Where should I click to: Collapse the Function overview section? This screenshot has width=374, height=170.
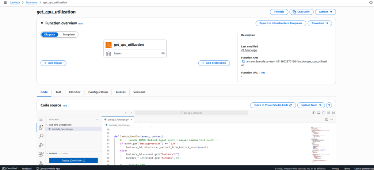pyautogui.click(x=42, y=23)
